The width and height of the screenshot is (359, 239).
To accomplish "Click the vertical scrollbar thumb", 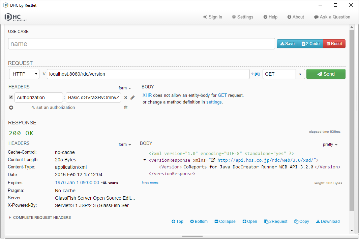I will [352, 121].
